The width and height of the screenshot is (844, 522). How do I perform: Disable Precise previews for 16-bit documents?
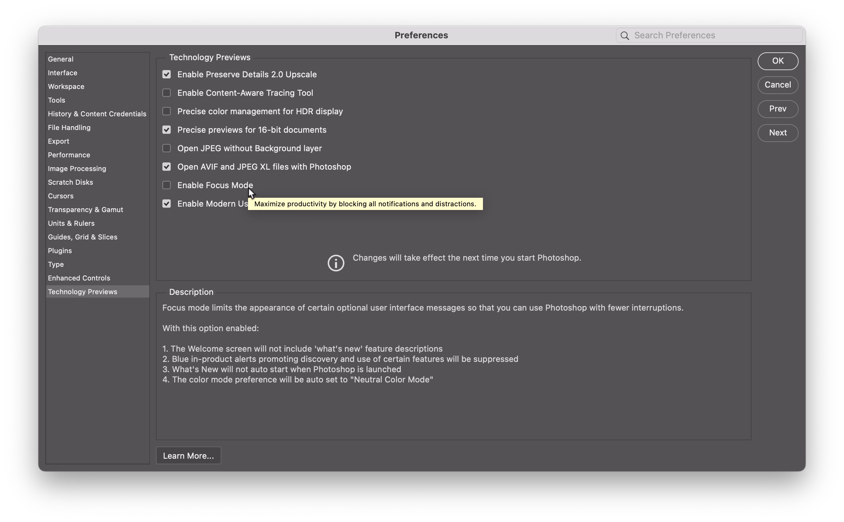(x=166, y=130)
